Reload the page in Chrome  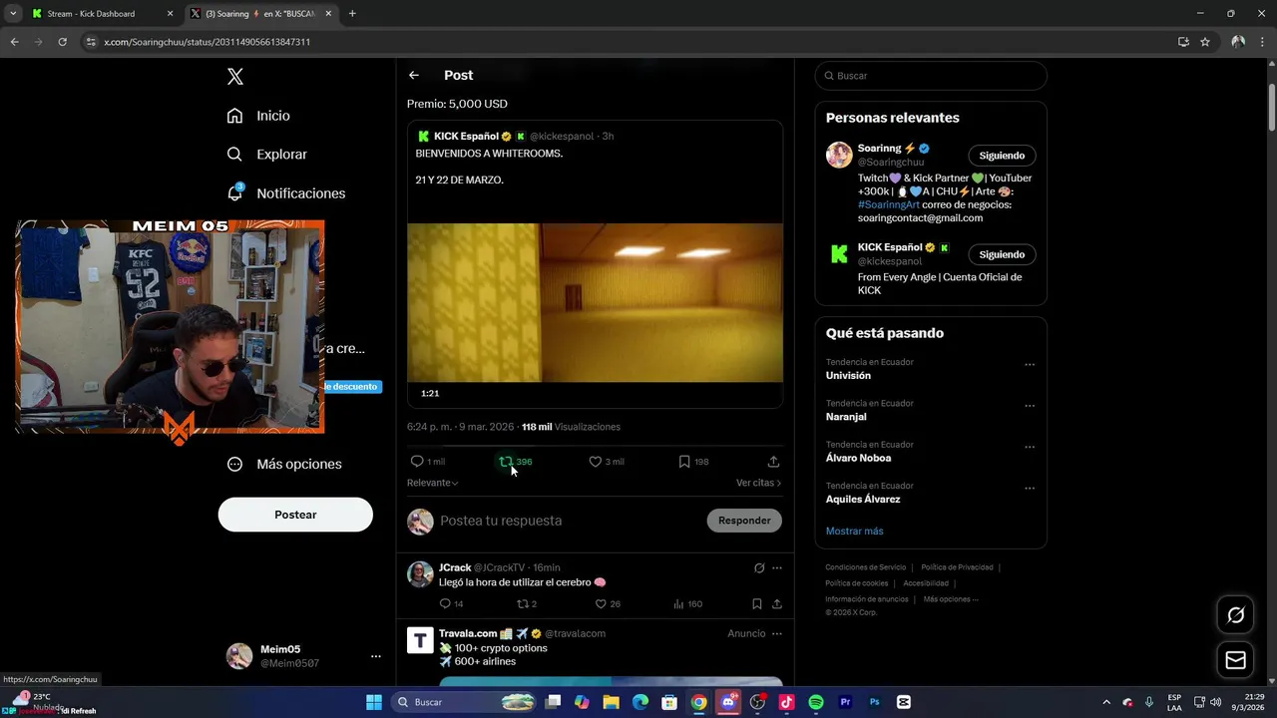coord(62,42)
